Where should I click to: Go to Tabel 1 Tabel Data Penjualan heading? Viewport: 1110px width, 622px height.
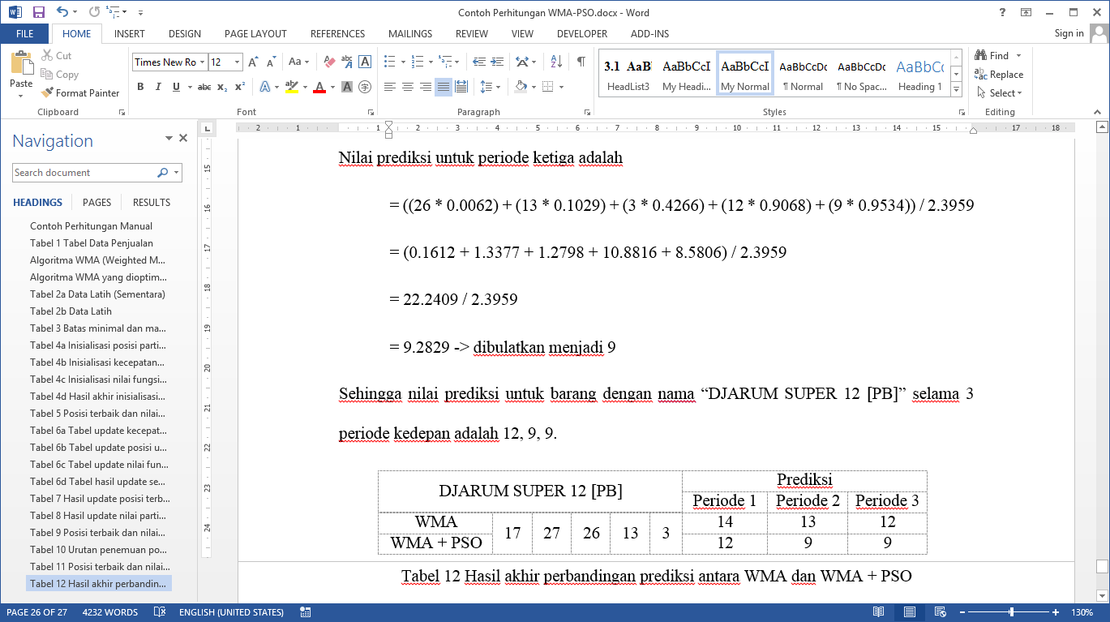tap(92, 243)
